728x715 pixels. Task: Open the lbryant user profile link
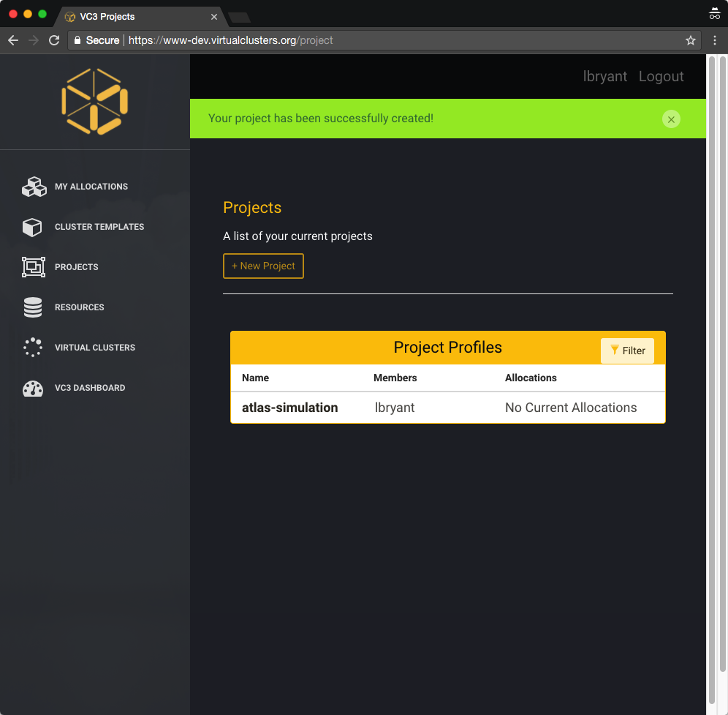[604, 76]
